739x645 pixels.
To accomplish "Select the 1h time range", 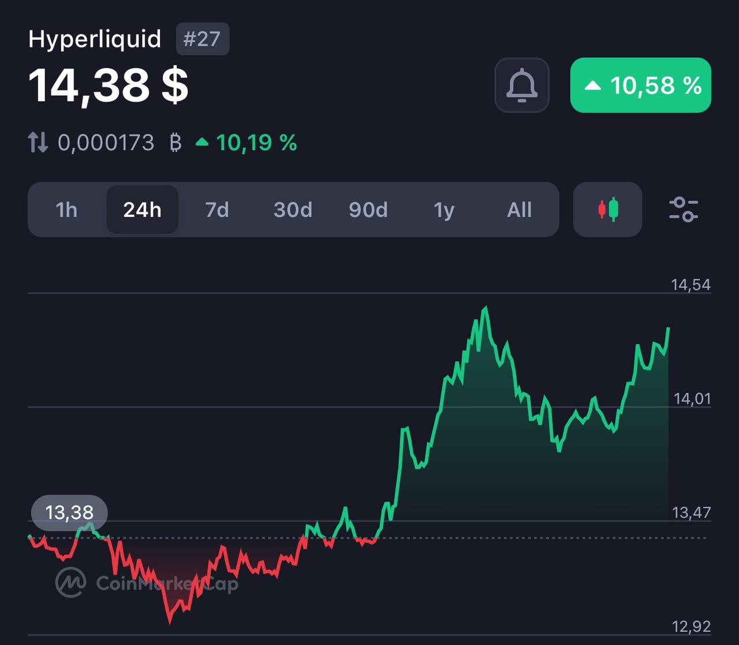I will tap(66, 210).
